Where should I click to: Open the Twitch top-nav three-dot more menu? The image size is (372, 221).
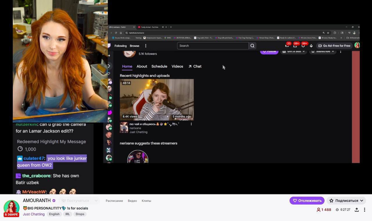pos(146,46)
